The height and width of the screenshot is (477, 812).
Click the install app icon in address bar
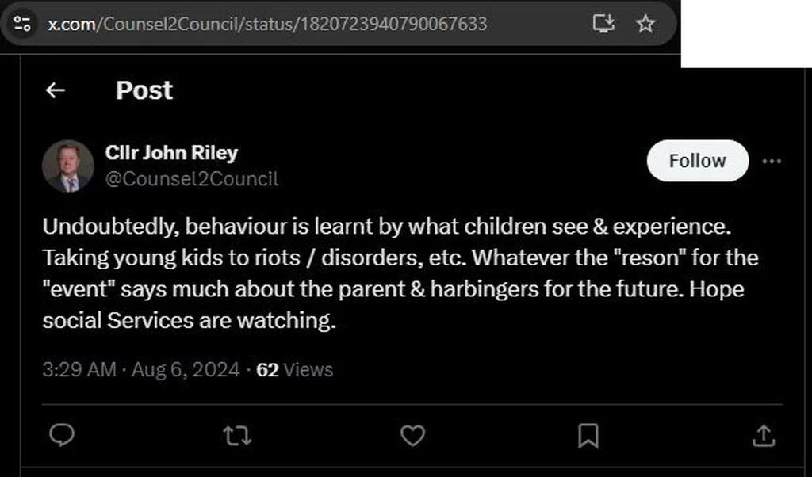603,24
